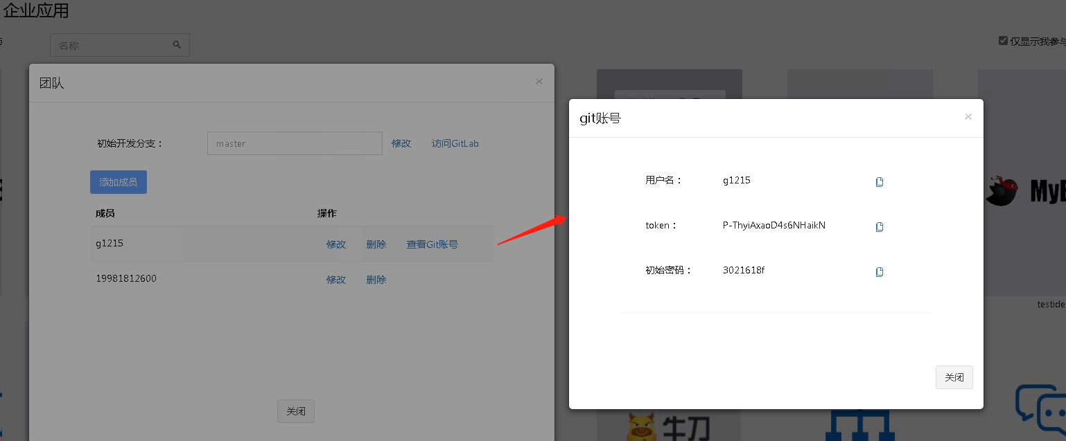Viewport: 1066px width, 441px height.
Task: Click 修改 for member 19981812600
Action: coord(336,280)
